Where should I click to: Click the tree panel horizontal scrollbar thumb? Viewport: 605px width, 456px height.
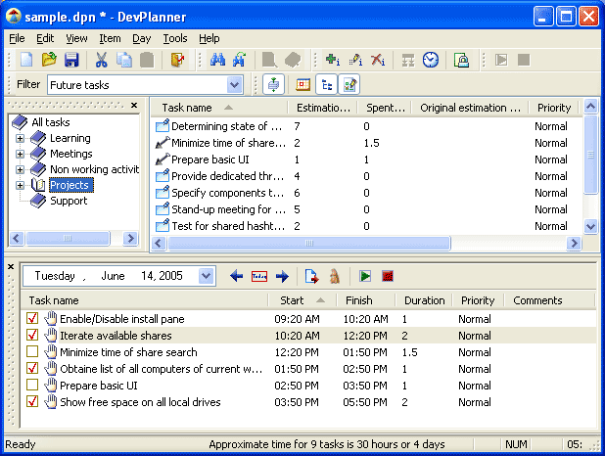click(x=68, y=238)
